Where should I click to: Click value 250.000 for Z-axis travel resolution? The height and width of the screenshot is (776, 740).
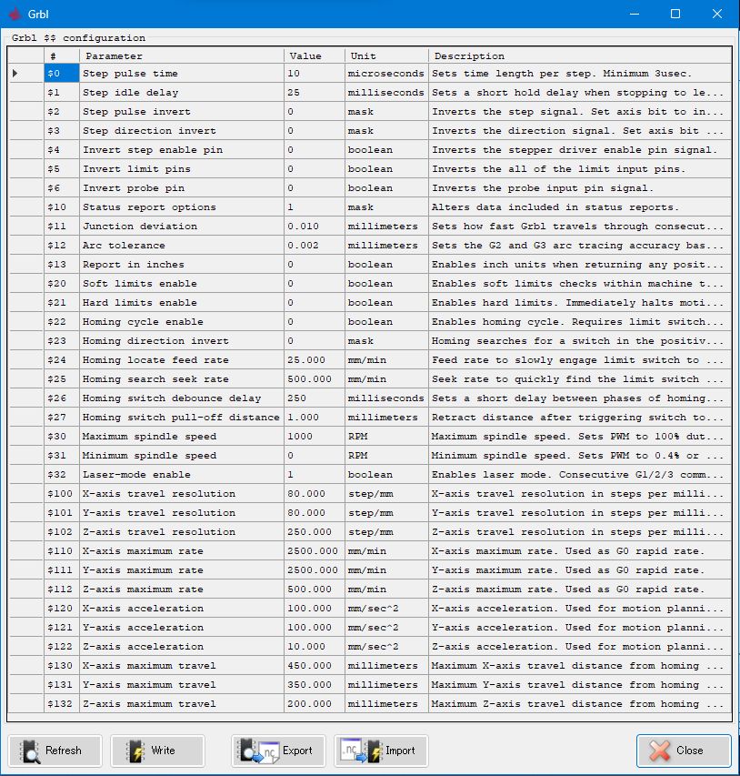pyautogui.click(x=315, y=532)
